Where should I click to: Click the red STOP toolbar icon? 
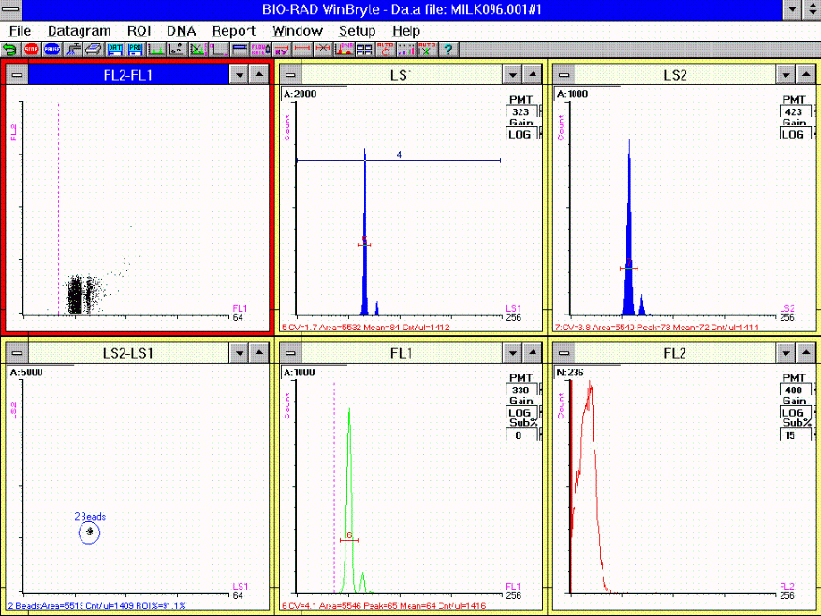[x=31, y=49]
